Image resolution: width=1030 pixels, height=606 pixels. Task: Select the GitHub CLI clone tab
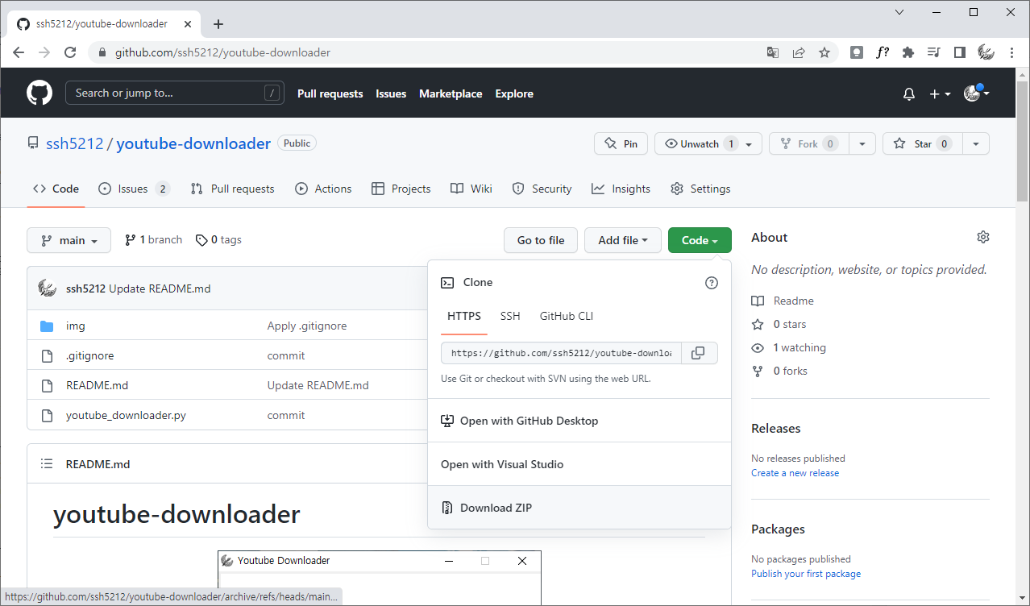coord(567,316)
